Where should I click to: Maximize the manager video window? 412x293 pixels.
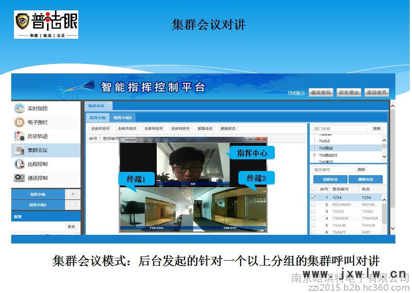click(253, 139)
